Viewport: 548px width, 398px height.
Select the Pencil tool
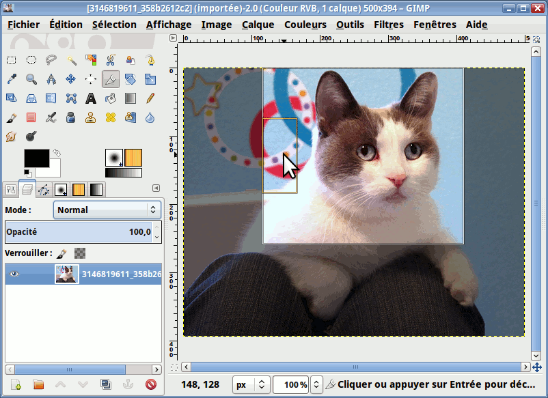[x=150, y=98]
